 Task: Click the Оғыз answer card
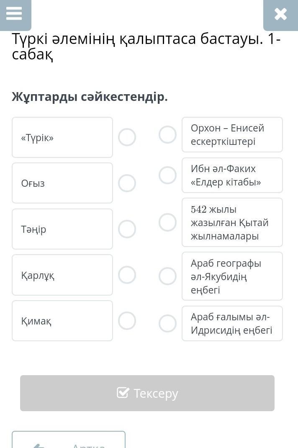tap(62, 183)
